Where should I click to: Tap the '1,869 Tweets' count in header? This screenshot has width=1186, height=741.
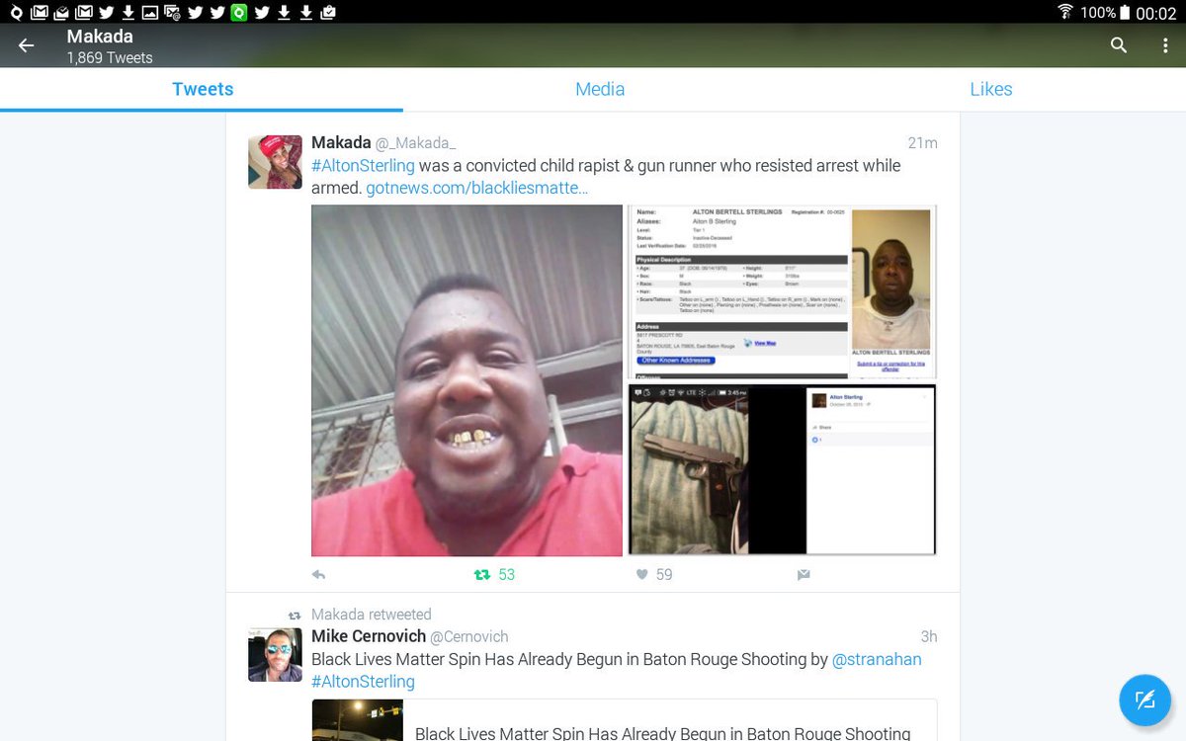[110, 58]
